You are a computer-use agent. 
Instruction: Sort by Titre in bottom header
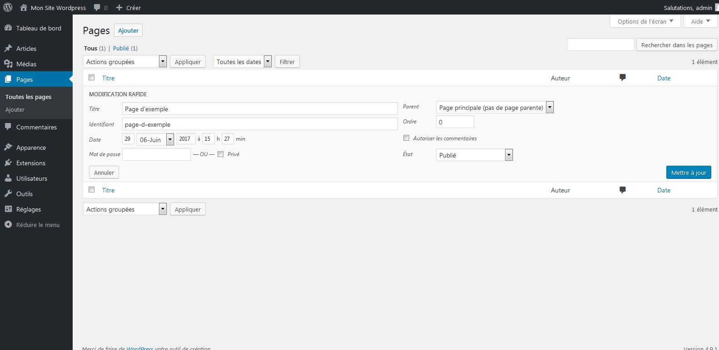click(x=108, y=190)
